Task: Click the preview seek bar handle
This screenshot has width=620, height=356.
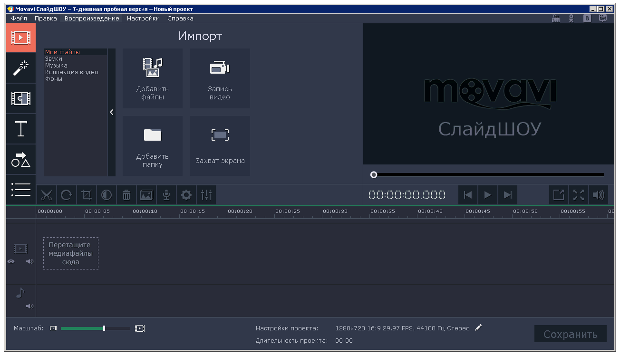Action: point(374,175)
